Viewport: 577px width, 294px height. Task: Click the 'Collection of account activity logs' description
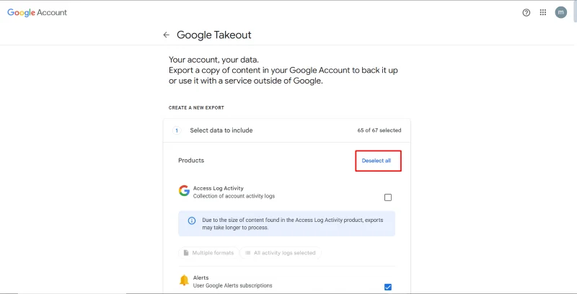pos(234,196)
